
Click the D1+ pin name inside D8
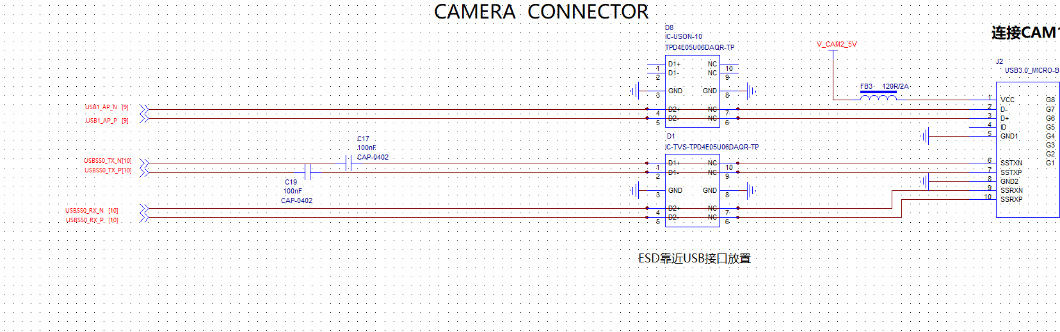[675, 64]
